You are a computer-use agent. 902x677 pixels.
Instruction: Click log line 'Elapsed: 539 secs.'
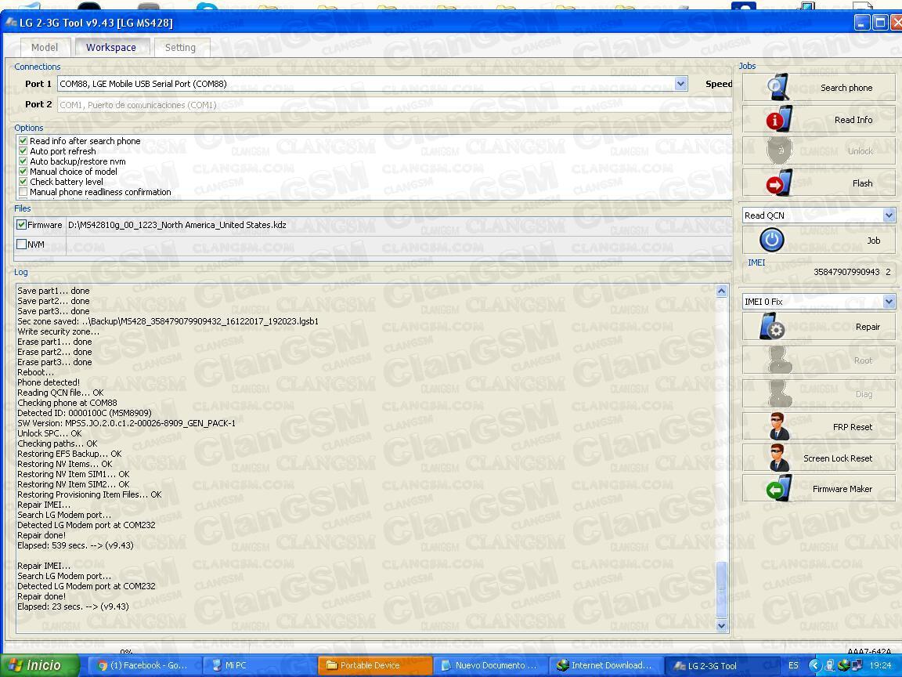point(75,545)
